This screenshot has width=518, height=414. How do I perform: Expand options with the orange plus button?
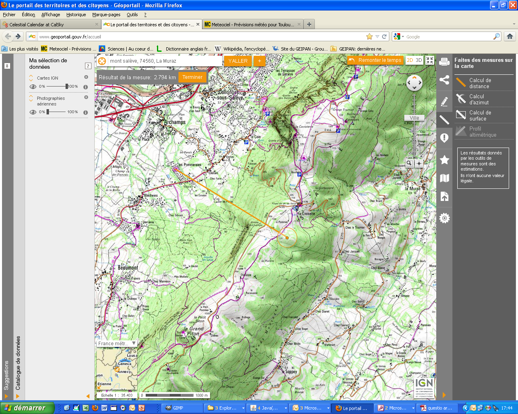(x=259, y=61)
